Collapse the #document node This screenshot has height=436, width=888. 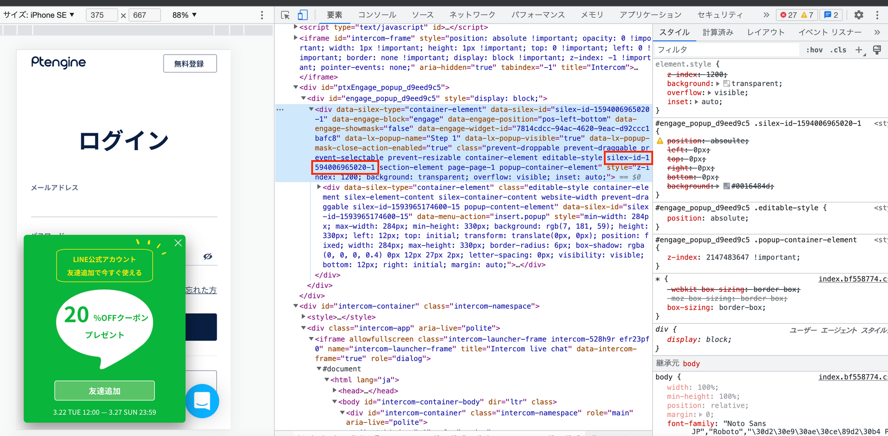click(x=319, y=369)
